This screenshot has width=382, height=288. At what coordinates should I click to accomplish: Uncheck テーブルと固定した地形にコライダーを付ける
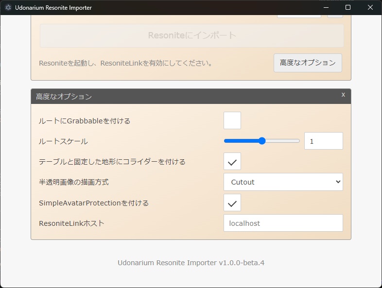(232, 161)
